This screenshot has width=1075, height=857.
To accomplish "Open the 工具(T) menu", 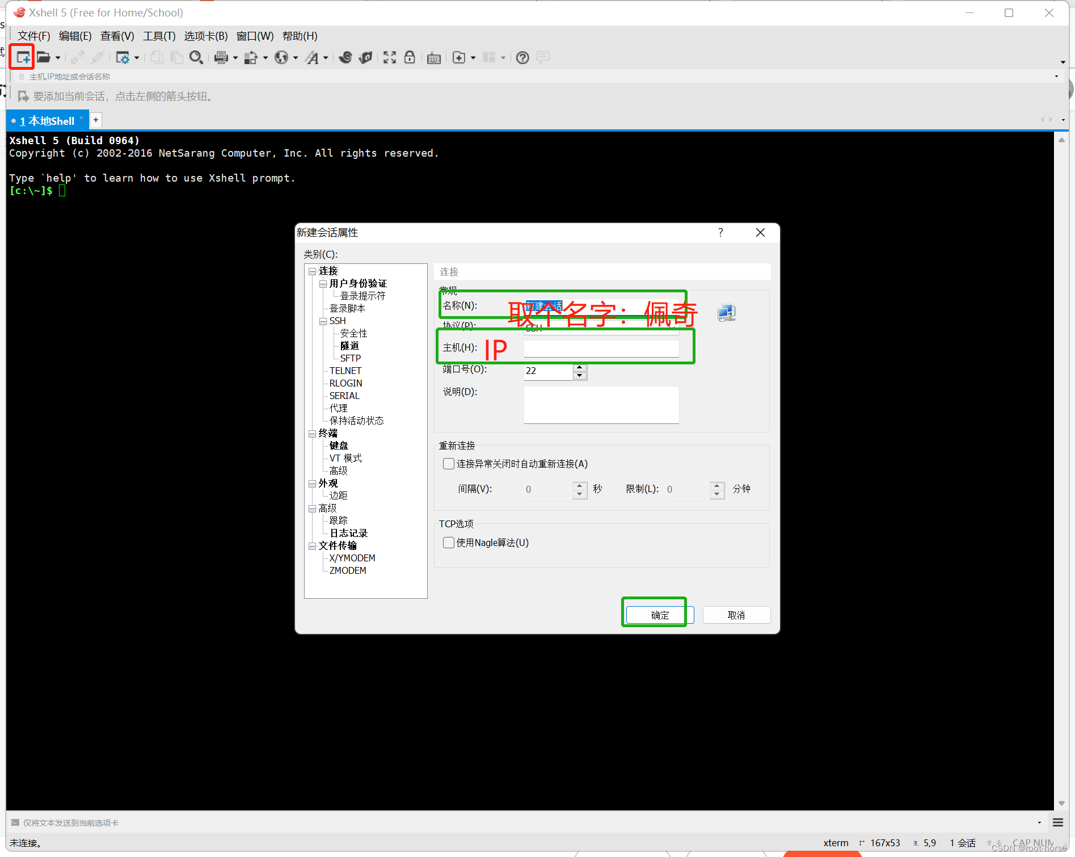I will [x=159, y=36].
